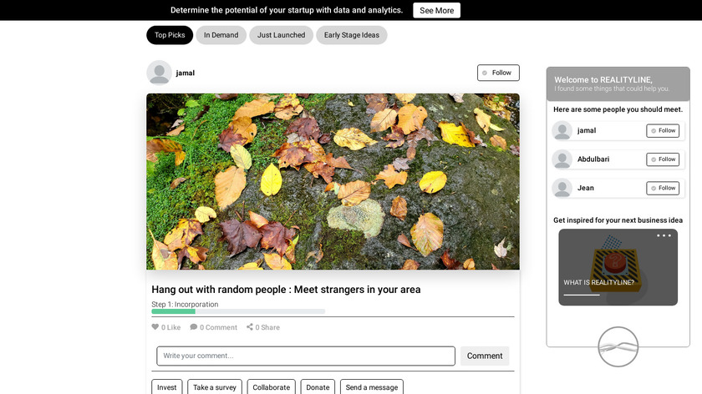Switch to the In Demand tab

tap(221, 35)
